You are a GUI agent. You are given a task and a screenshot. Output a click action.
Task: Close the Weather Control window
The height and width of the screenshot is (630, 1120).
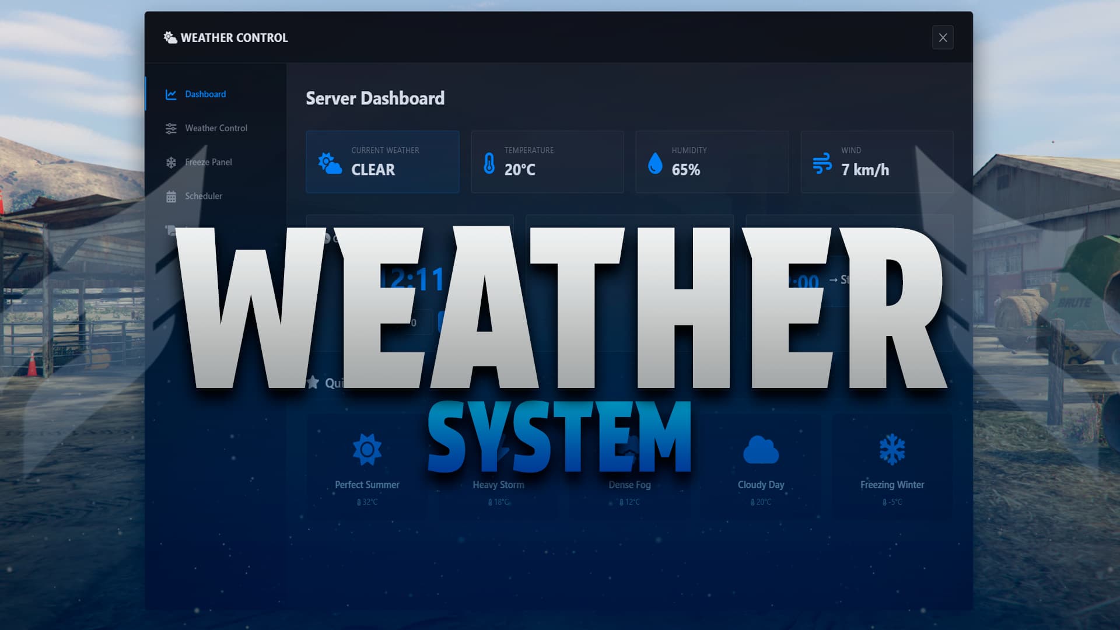(943, 38)
